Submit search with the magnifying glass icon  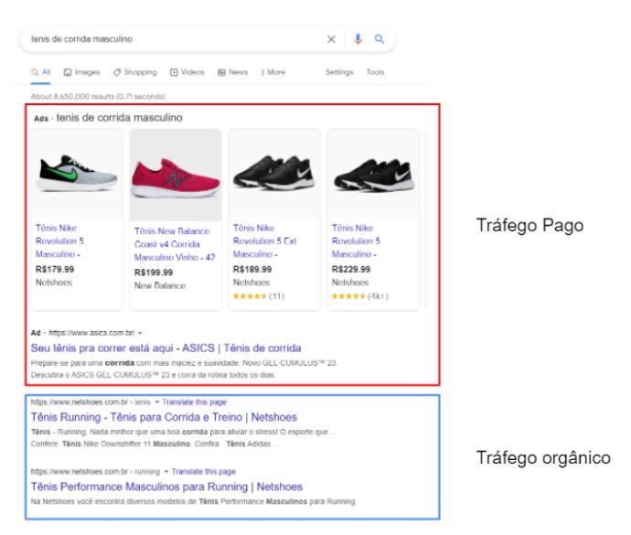(x=380, y=39)
